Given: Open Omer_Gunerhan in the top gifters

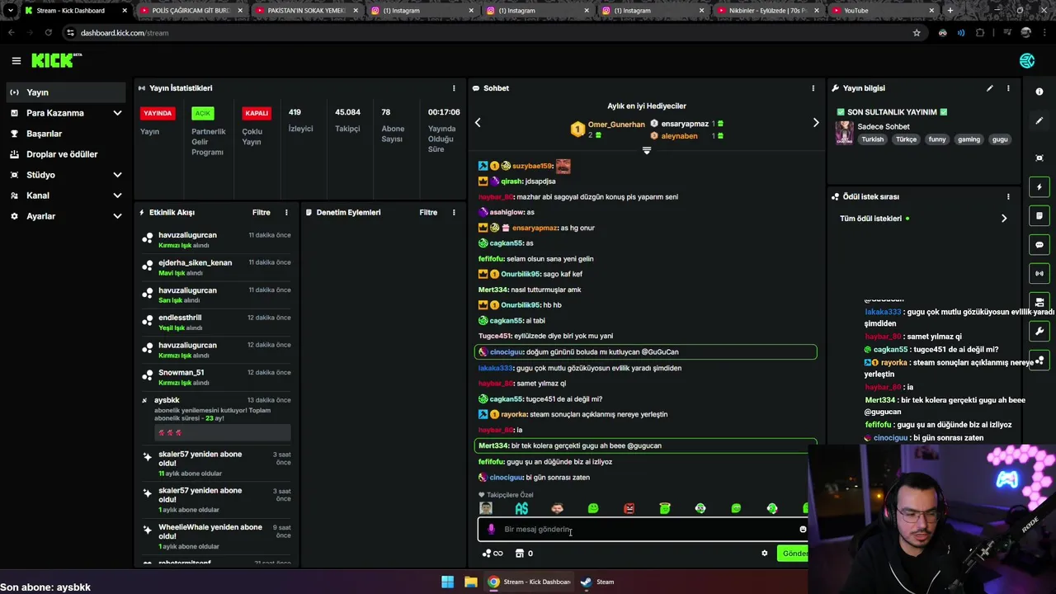Looking at the screenshot, I should (x=616, y=125).
